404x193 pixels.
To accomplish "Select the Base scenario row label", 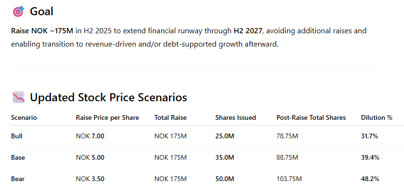I will click(x=18, y=157).
